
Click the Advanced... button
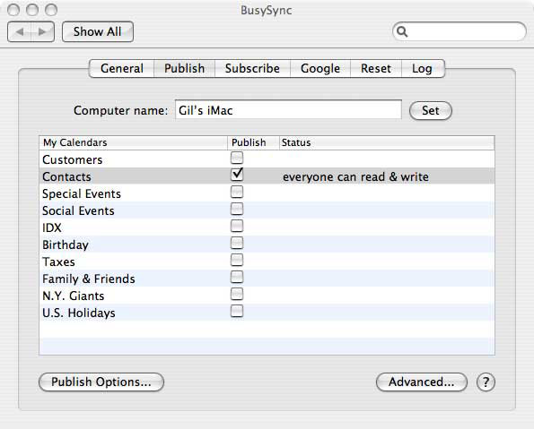pos(421,382)
